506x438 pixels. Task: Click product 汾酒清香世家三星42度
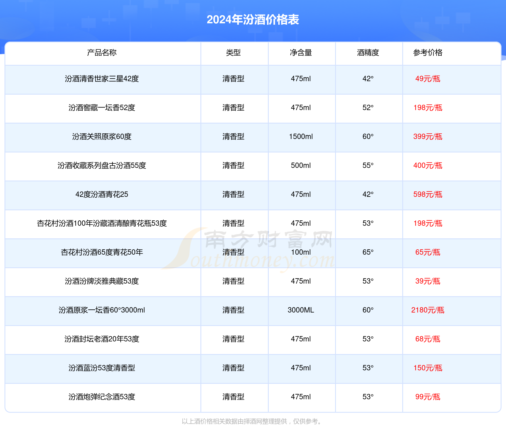pos(102,79)
